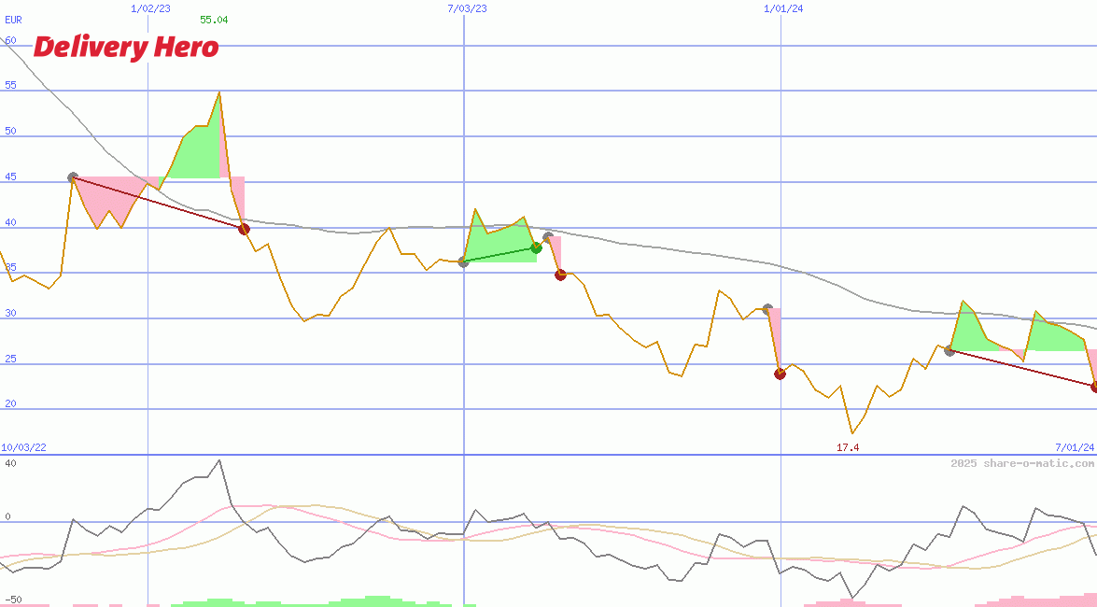
Task: Select the grey marker starting the green trend line
Action: click(x=463, y=262)
